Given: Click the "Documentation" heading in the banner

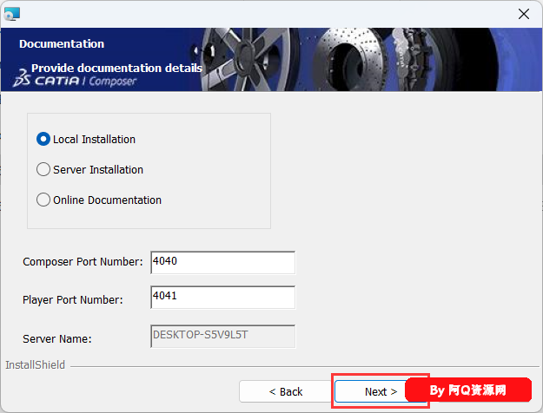Looking at the screenshot, I should click(x=62, y=43).
